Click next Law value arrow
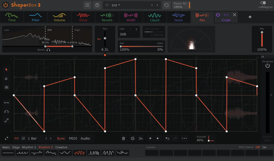The image size is (274, 161). [136, 29]
